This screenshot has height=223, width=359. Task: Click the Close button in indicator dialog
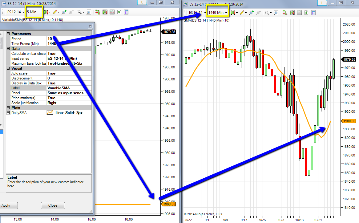[53, 205]
